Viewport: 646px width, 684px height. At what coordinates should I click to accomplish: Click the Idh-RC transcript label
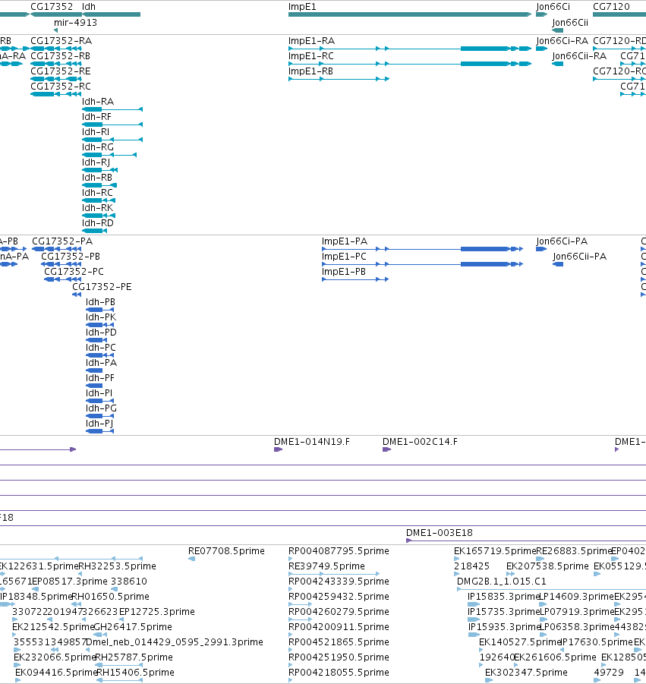click(x=97, y=194)
